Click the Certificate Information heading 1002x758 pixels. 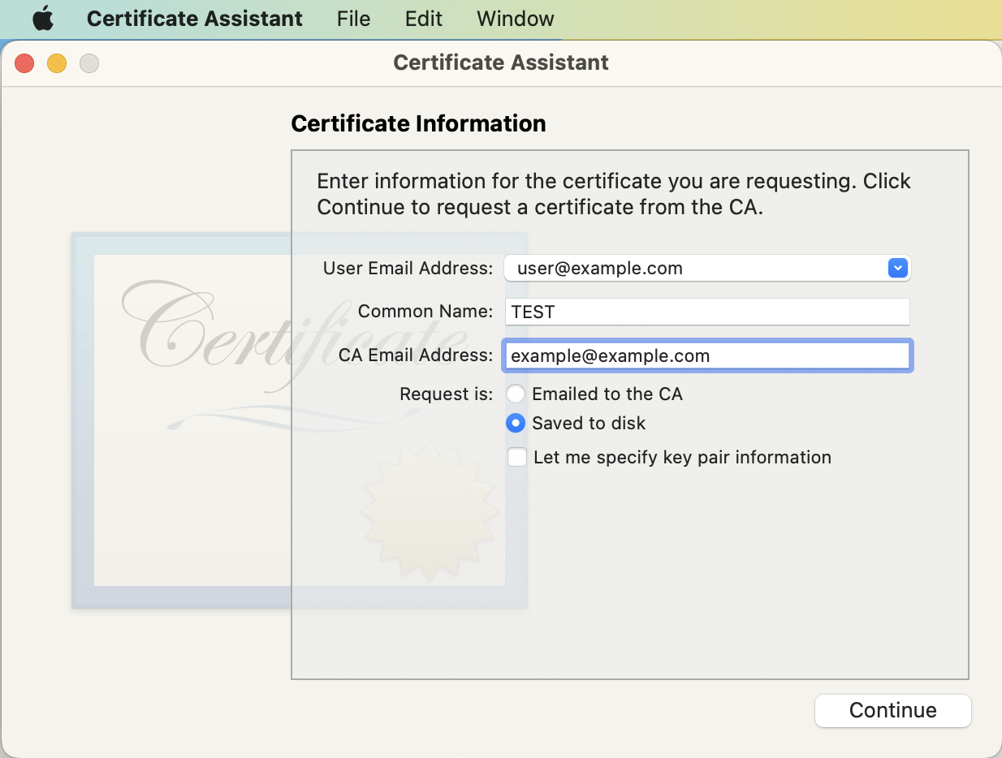pyautogui.click(x=418, y=123)
